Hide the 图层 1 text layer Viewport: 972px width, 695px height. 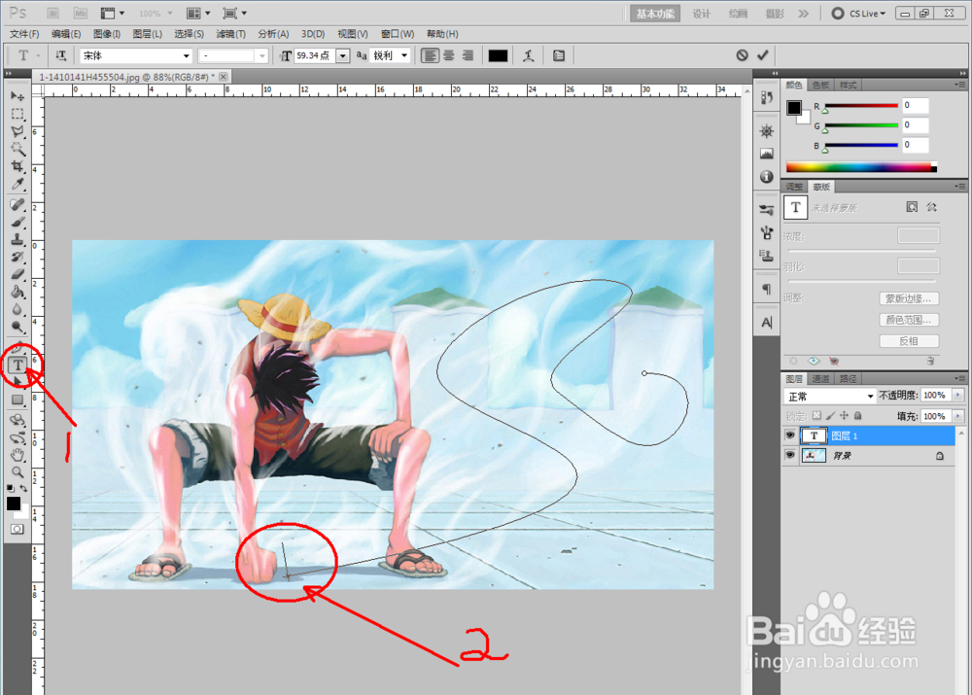789,435
